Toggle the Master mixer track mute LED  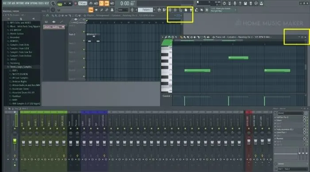pyautogui.click(x=15, y=128)
